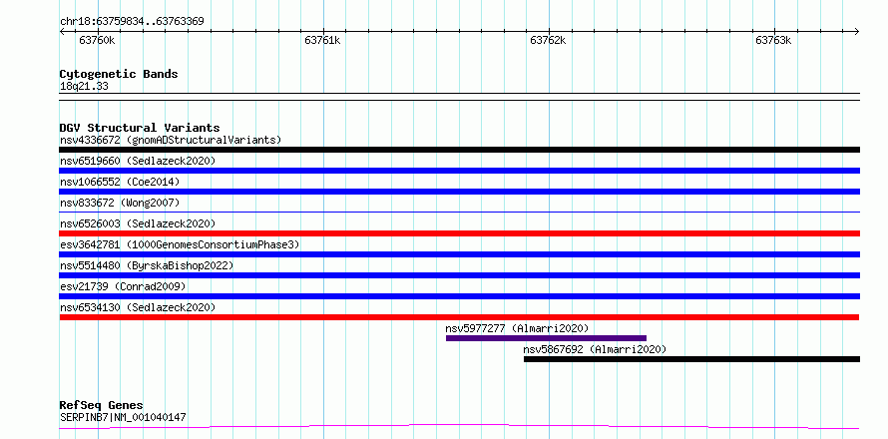Click the black nsv4336672 variant bar
Image resolution: width=888 pixels, height=439 pixels.
[459, 150]
